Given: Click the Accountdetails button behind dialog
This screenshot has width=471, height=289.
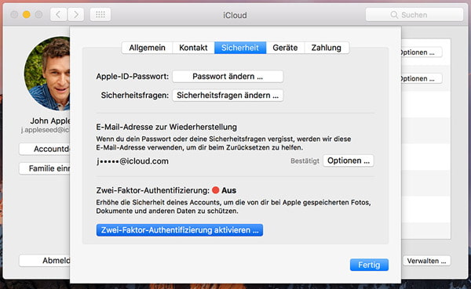Looking at the screenshot, I should tap(45, 149).
